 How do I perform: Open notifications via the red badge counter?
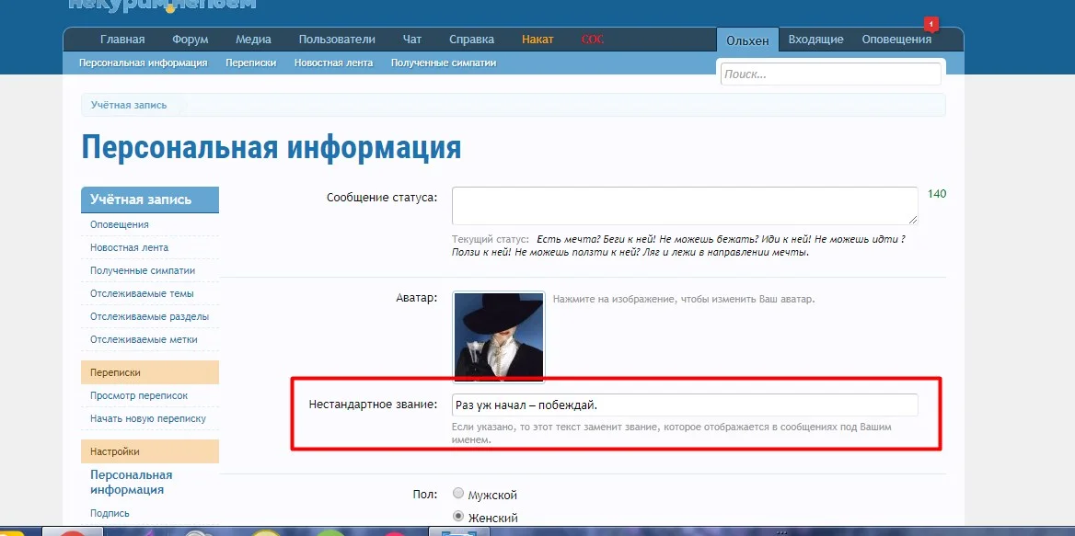[931, 24]
